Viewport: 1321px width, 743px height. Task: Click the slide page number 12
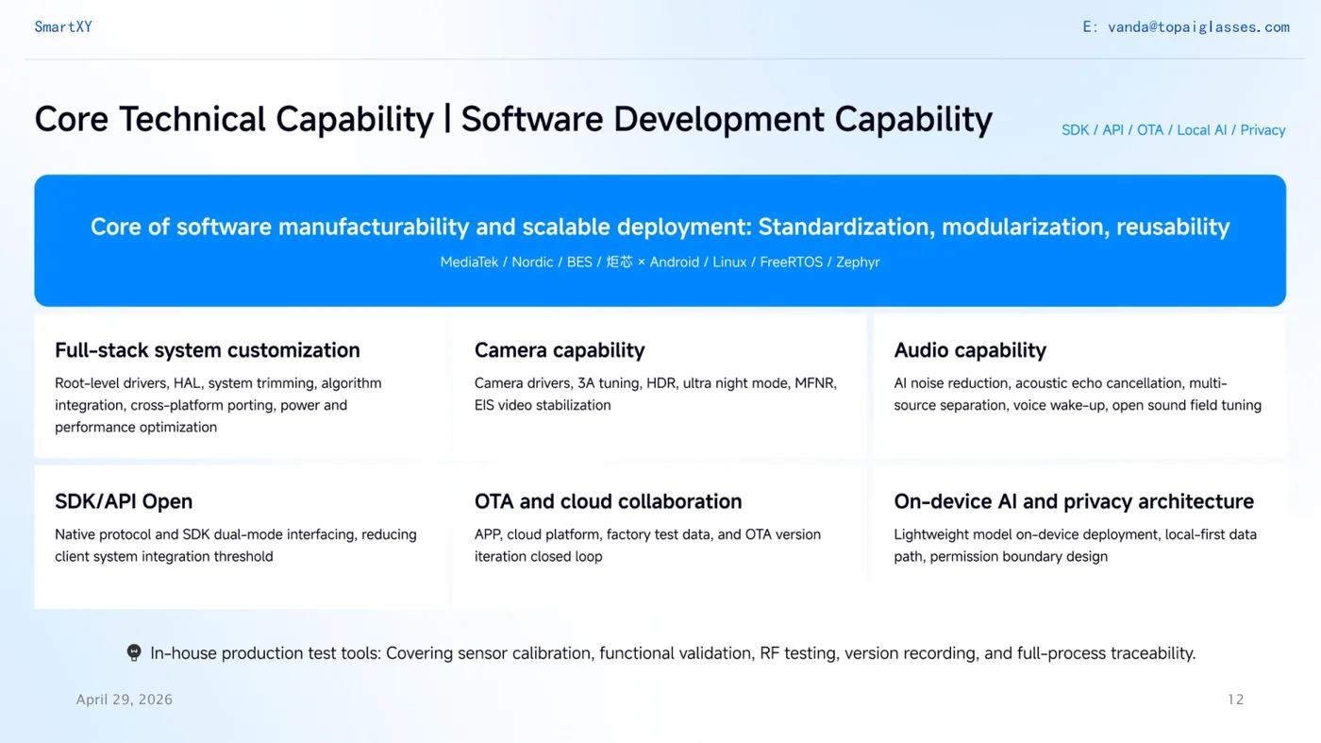pyautogui.click(x=1236, y=700)
